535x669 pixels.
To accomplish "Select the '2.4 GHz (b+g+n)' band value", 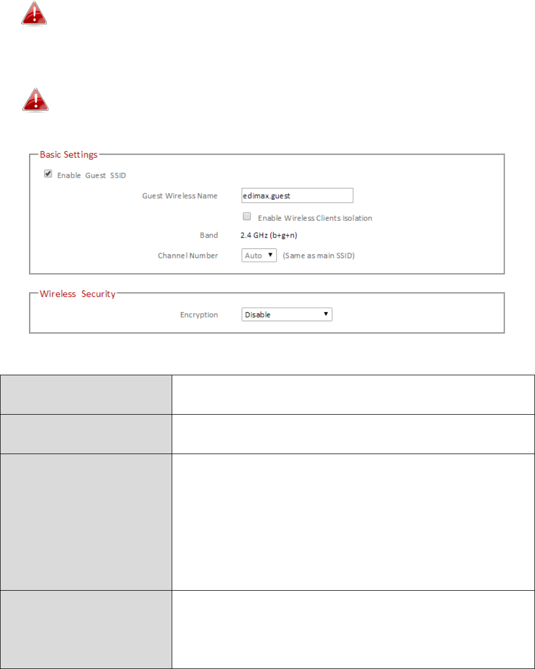I will (269, 235).
